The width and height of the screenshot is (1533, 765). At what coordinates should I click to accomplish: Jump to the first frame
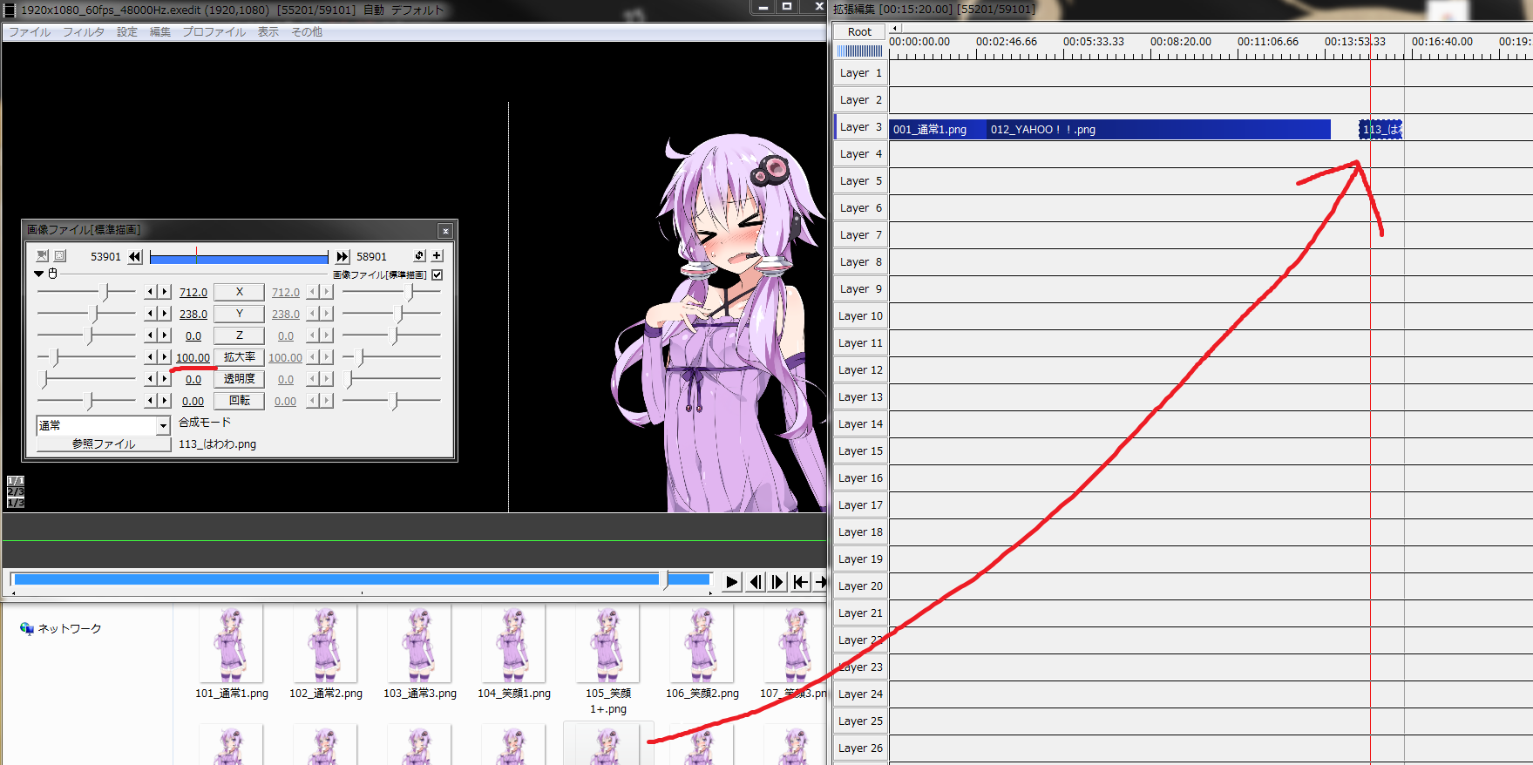pyautogui.click(x=800, y=582)
